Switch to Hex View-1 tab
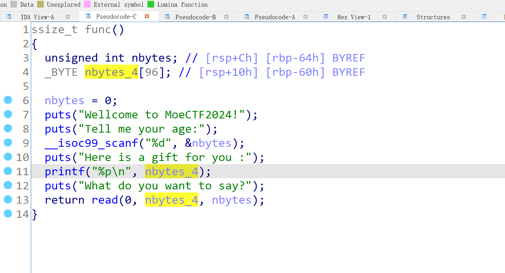Image resolution: width=505 pixels, height=273 pixels. pyautogui.click(x=354, y=17)
